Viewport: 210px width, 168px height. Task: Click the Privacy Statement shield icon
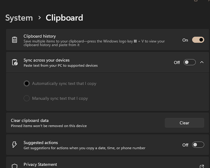tap(14, 166)
